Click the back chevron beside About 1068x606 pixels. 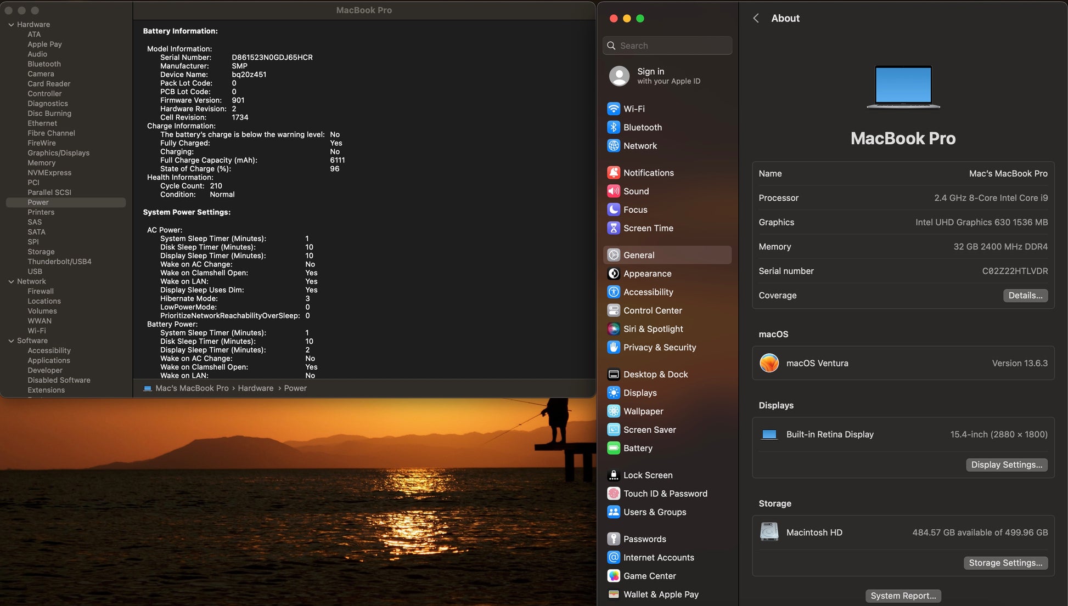pos(756,18)
